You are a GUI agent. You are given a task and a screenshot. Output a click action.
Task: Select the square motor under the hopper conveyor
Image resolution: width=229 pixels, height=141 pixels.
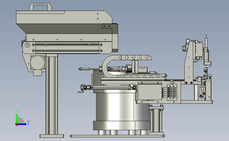[x=38, y=63]
